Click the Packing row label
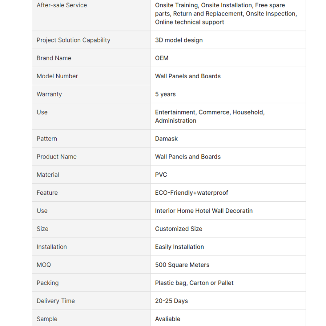326x326 pixels. pos(48,283)
